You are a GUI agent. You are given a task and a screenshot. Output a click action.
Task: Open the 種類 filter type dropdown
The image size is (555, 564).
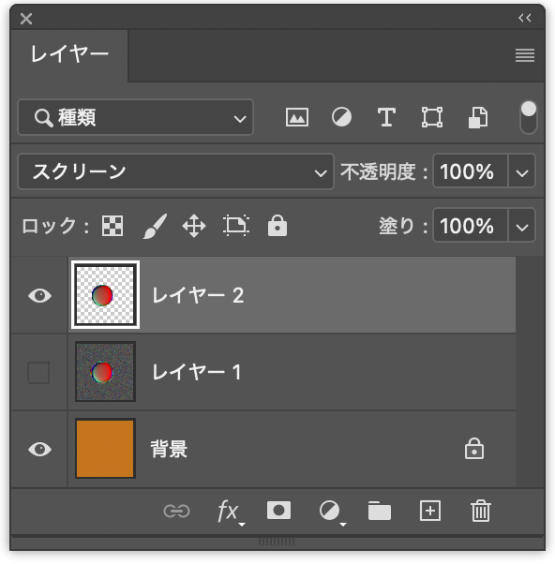[135, 117]
